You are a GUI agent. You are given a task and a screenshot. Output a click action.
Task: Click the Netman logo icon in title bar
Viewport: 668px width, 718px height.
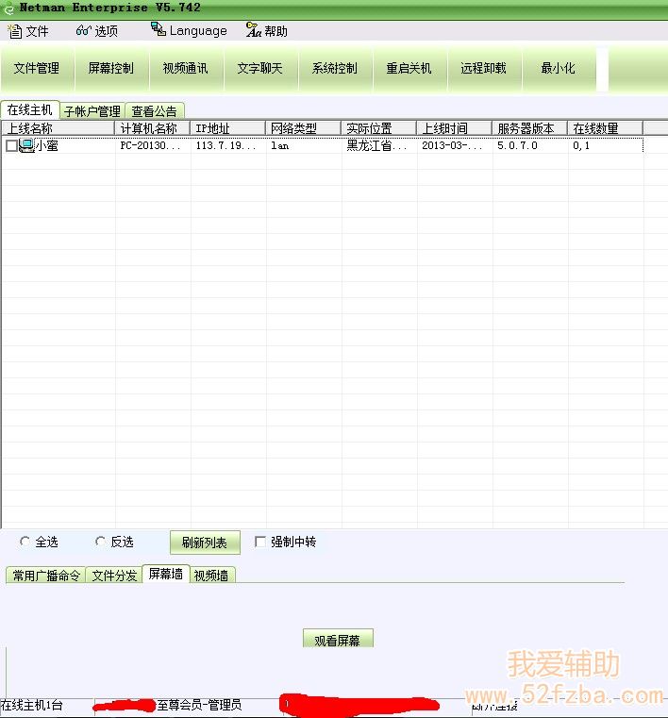(x=8, y=8)
